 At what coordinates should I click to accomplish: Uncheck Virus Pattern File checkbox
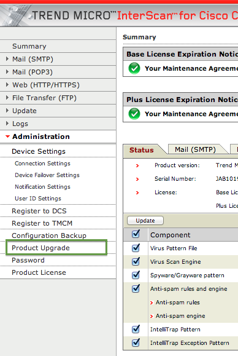click(136, 248)
